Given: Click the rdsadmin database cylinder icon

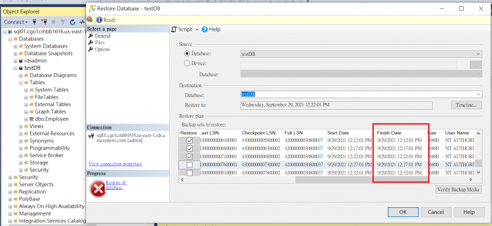Looking at the screenshot, I should 21,61.
